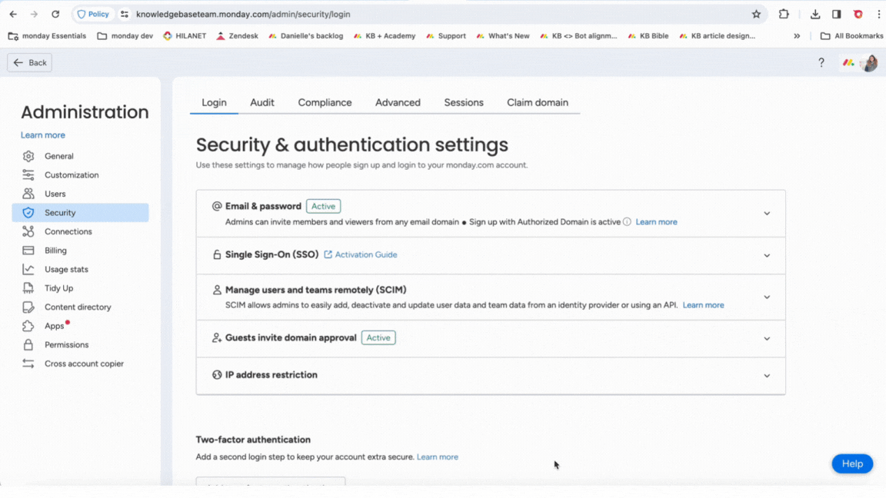886x498 pixels.
Task: Click the Permissions lock icon
Action: (28, 344)
